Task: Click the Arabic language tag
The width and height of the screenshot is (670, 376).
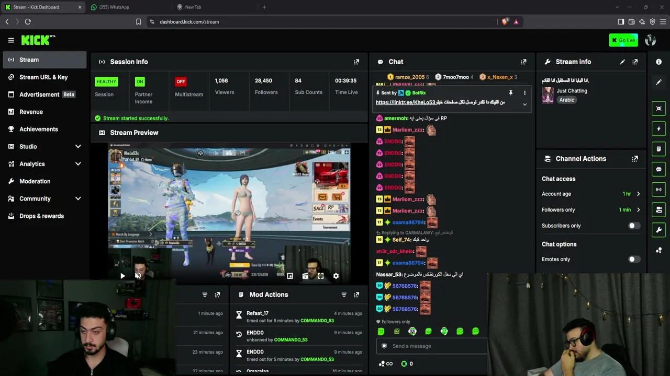Action: 567,100
